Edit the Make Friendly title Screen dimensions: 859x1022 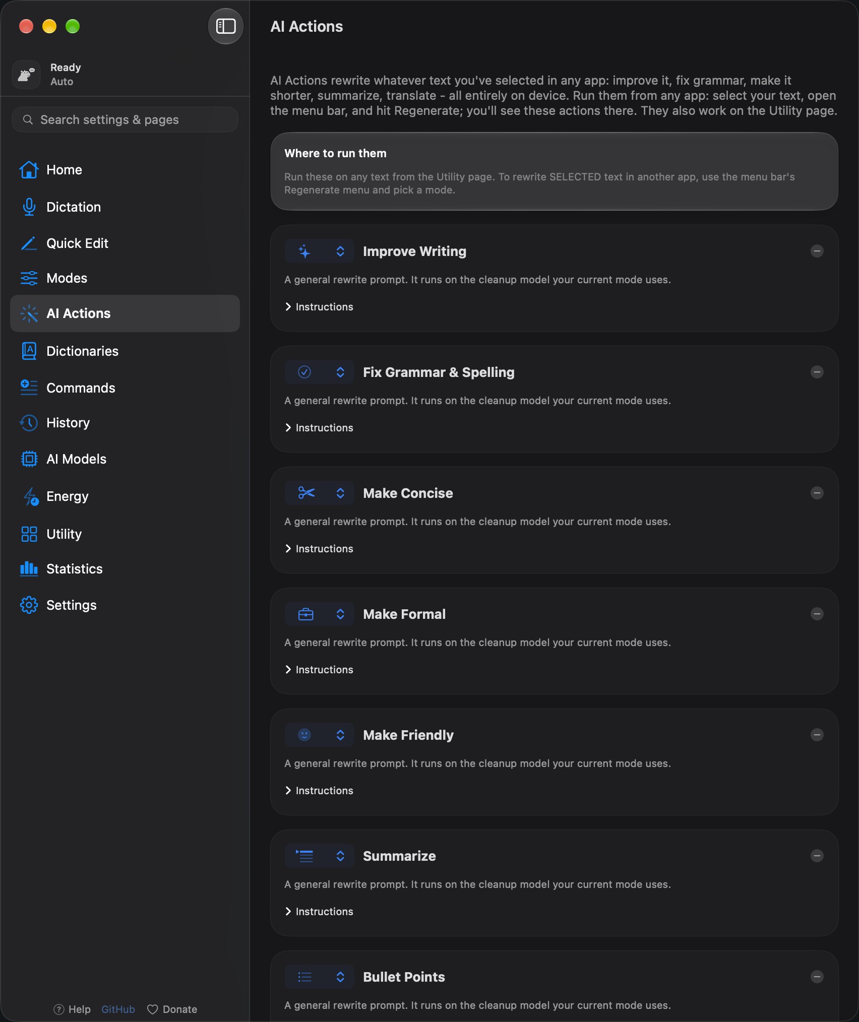point(408,735)
